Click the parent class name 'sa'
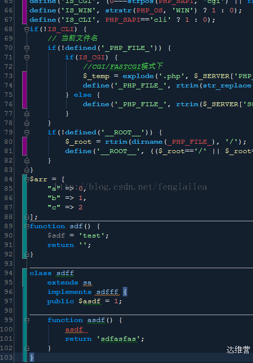The height and width of the screenshot is (363, 253). click(87, 283)
